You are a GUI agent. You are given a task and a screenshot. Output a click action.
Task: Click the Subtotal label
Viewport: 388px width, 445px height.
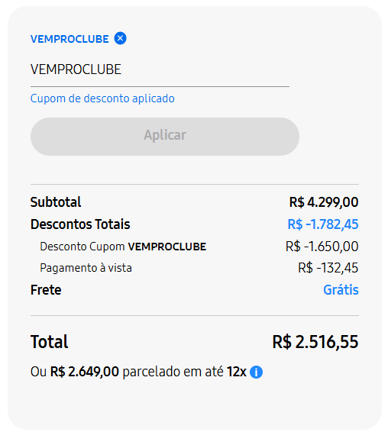tap(56, 202)
